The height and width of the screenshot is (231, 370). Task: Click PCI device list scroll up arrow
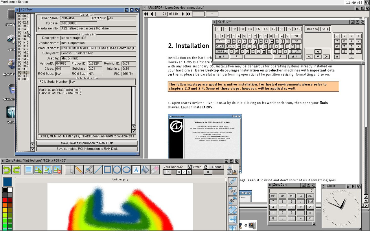coord(33,145)
